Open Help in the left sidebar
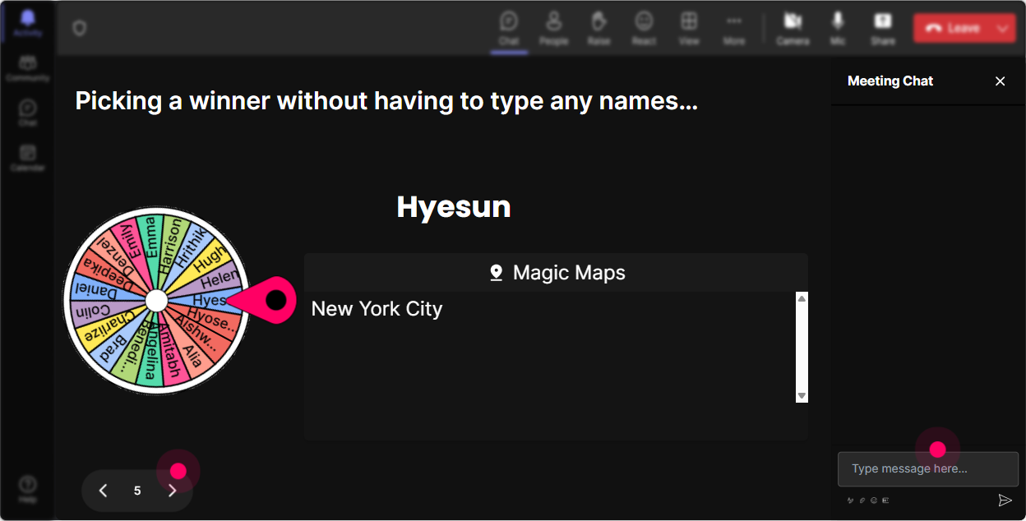Screen dimensions: 1026x521 (x=28, y=489)
